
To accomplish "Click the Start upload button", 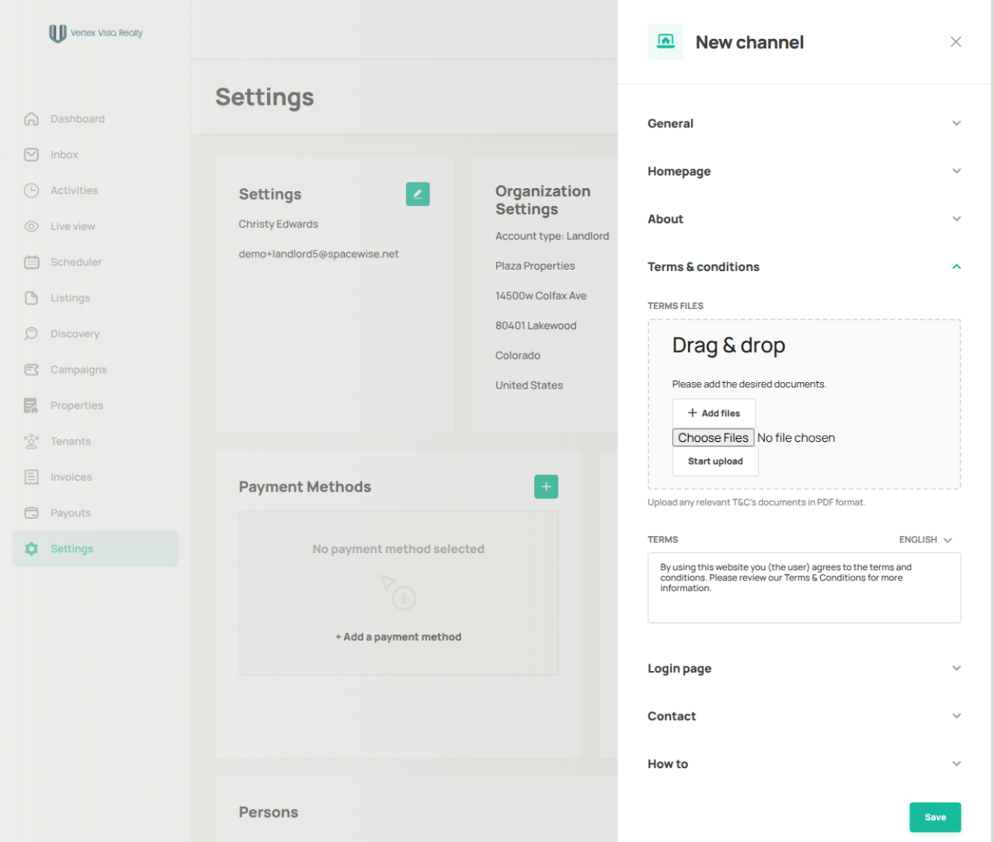I will click(x=715, y=461).
